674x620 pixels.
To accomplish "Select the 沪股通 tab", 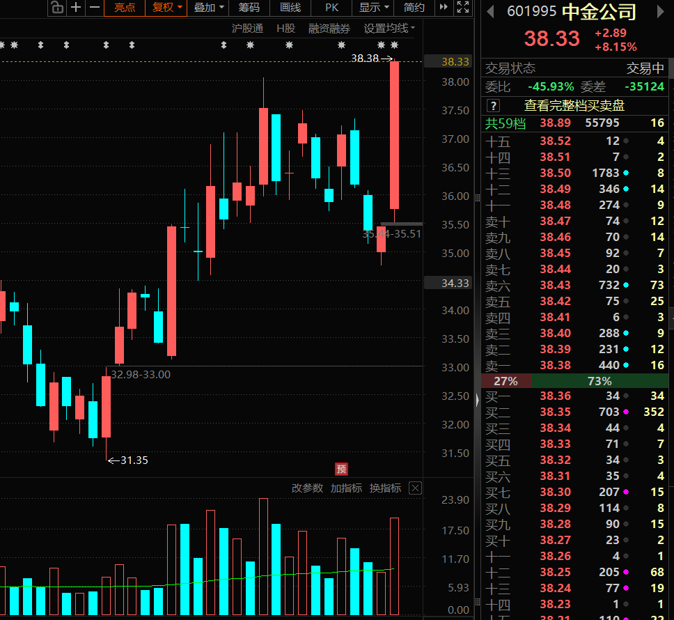I will (x=247, y=29).
